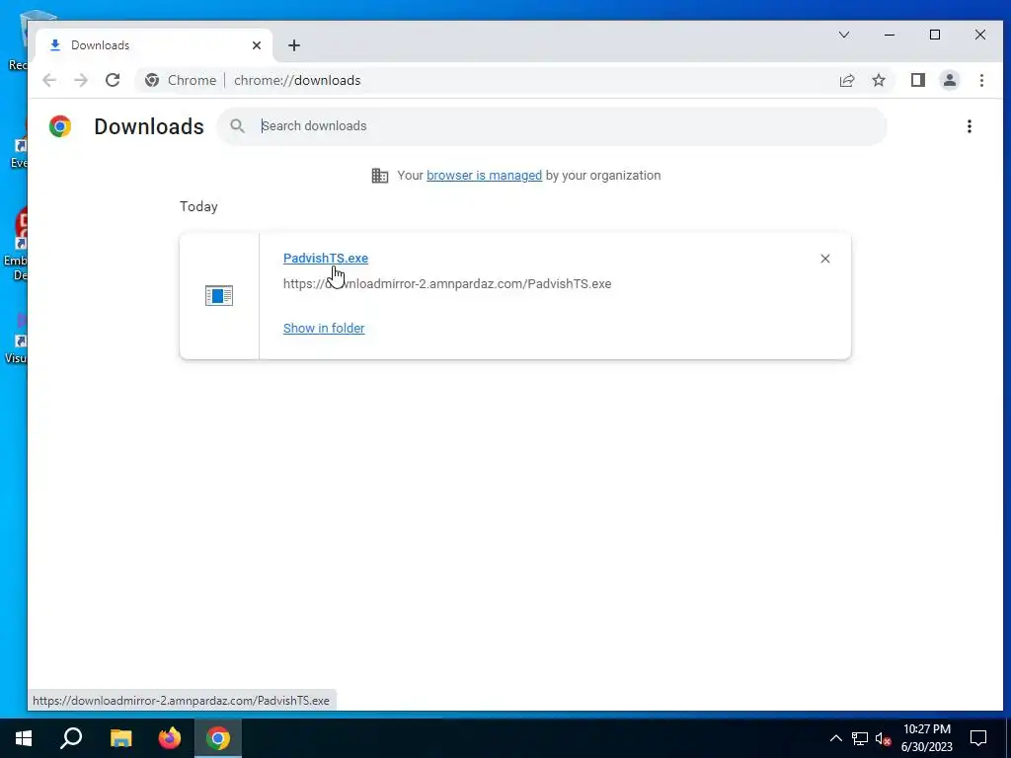Click the PadvishTS.exe file type icon
The height and width of the screenshot is (758, 1011).
coord(219,296)
